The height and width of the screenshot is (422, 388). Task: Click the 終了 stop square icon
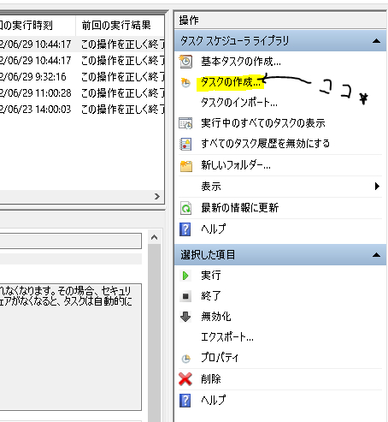185,296
